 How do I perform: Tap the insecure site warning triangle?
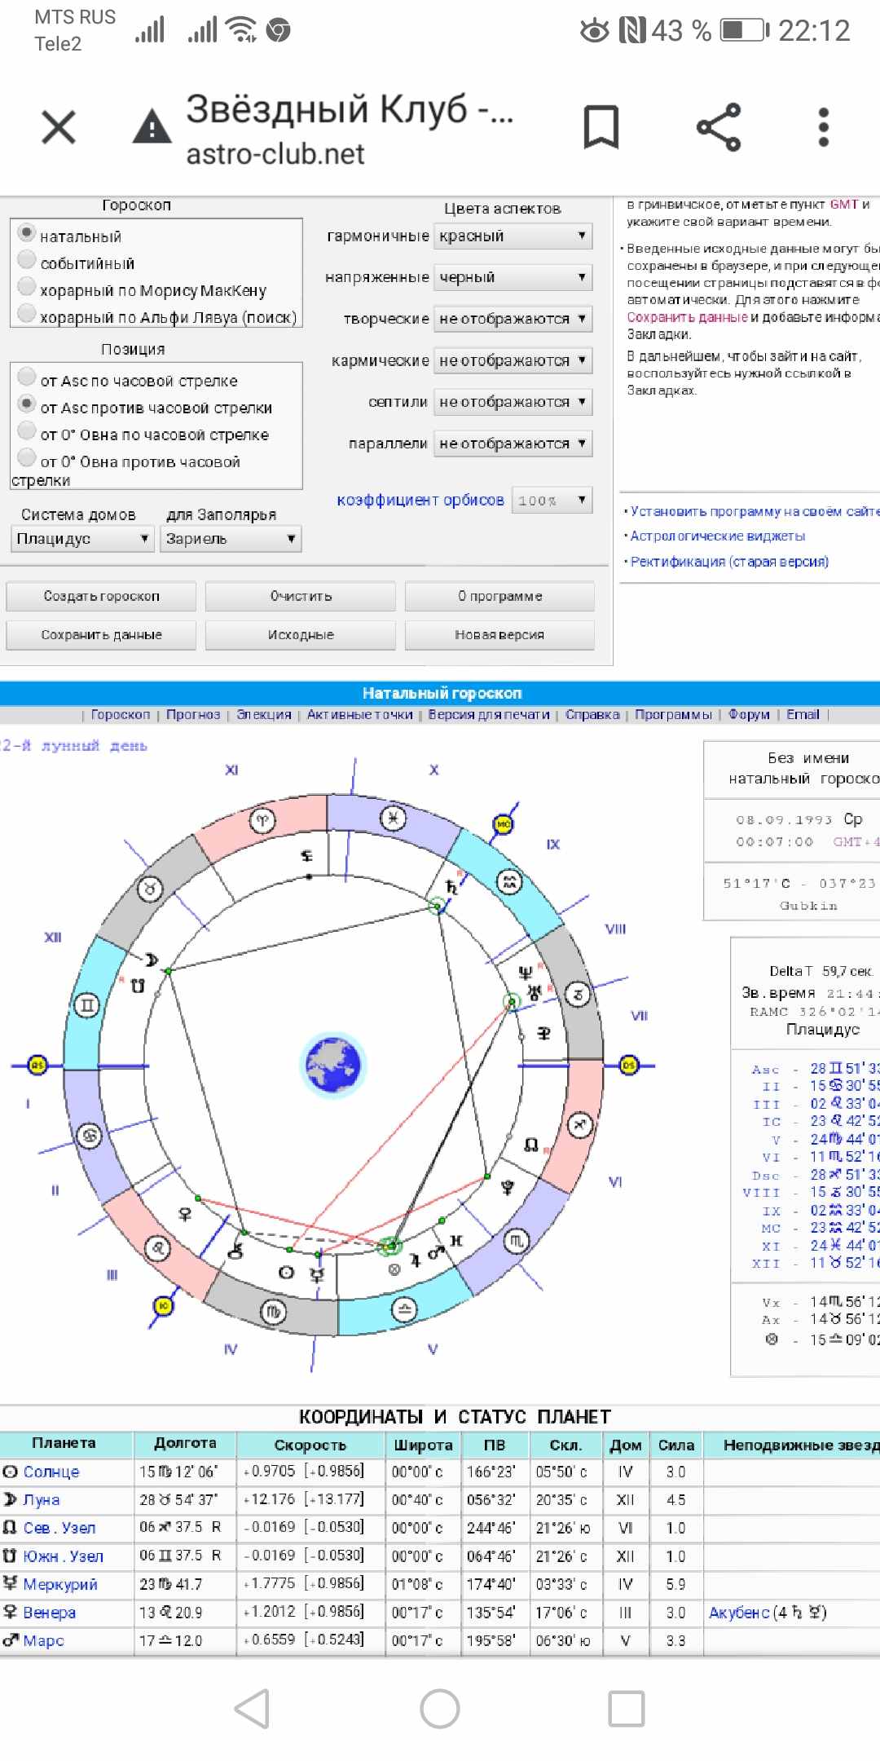coord(152,127)
